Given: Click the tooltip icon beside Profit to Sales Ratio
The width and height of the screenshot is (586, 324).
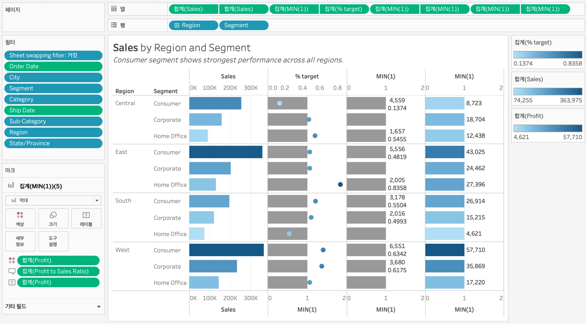Looking at the screenshot, I should [x=12, y=272].
